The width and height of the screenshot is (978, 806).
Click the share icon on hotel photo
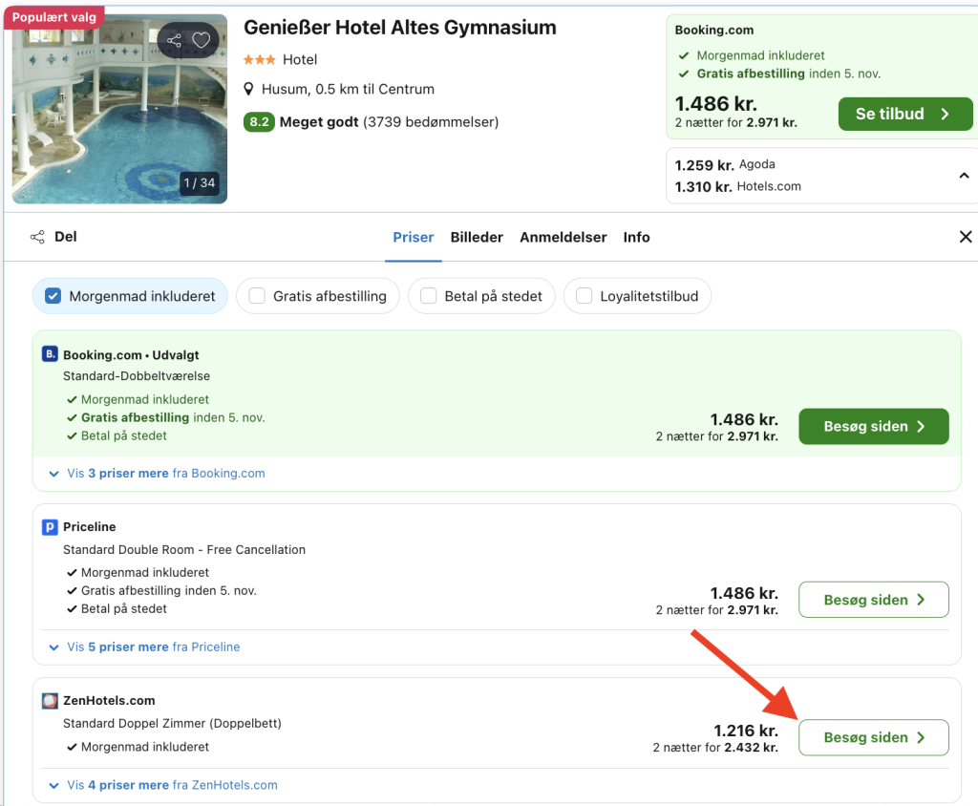174,40
